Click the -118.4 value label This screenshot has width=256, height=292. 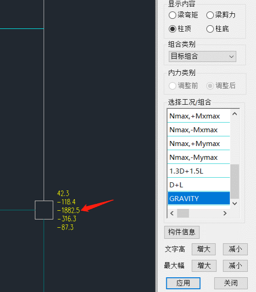66,202
